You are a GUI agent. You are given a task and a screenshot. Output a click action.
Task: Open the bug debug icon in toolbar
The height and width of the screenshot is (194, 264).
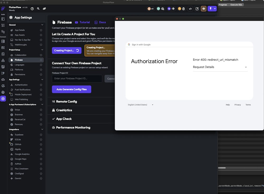tap(183, 9)
